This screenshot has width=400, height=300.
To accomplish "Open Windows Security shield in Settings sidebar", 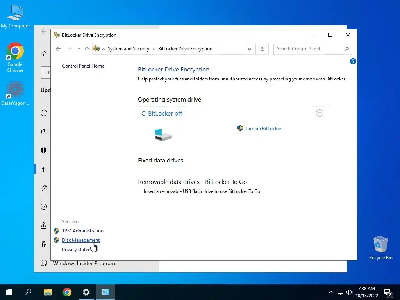I will tap(44, 150).
